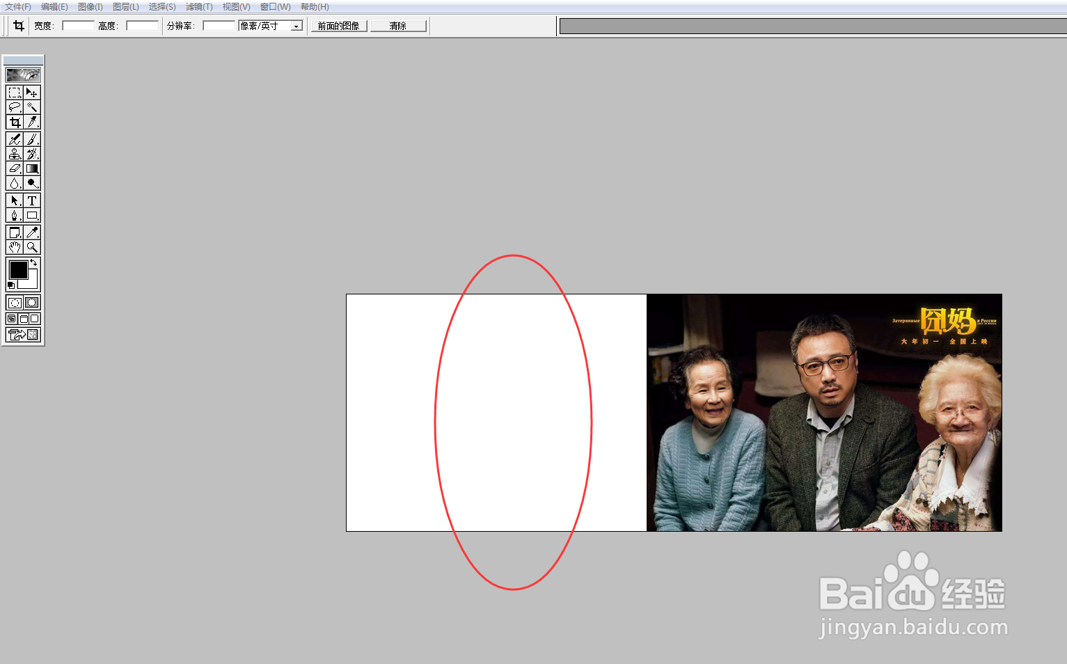Open the 图像(I) menu
Image resolution: width=1067 pixels, height=664 pixels.
[x=90, y=7]
